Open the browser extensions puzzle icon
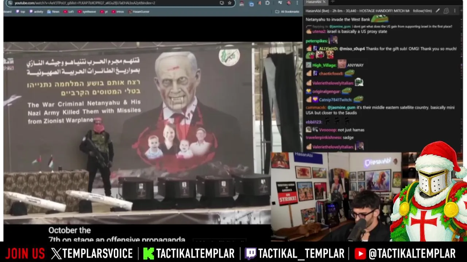The width and height of the screenshot is (467, 262). [267, 3]
